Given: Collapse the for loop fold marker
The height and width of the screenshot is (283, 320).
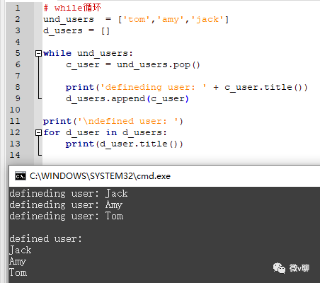Looking at the screenshot, I should pyautogui.click(x=38, y=132).
